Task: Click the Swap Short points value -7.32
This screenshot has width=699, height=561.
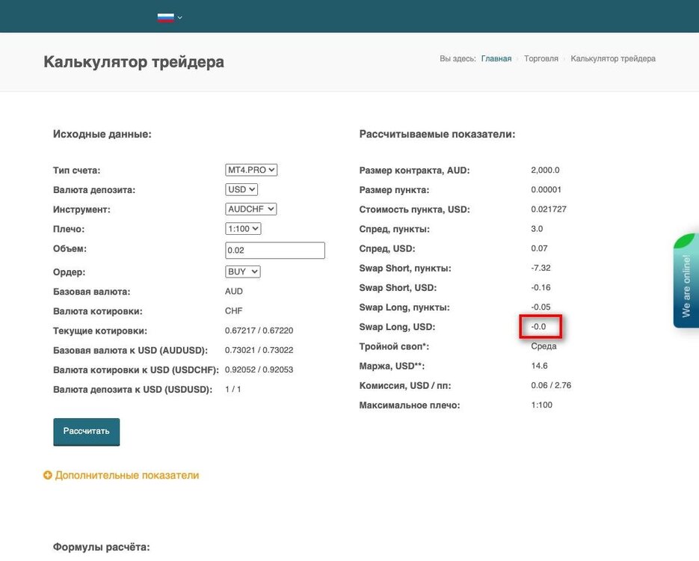Action: (x=541, y=268)
